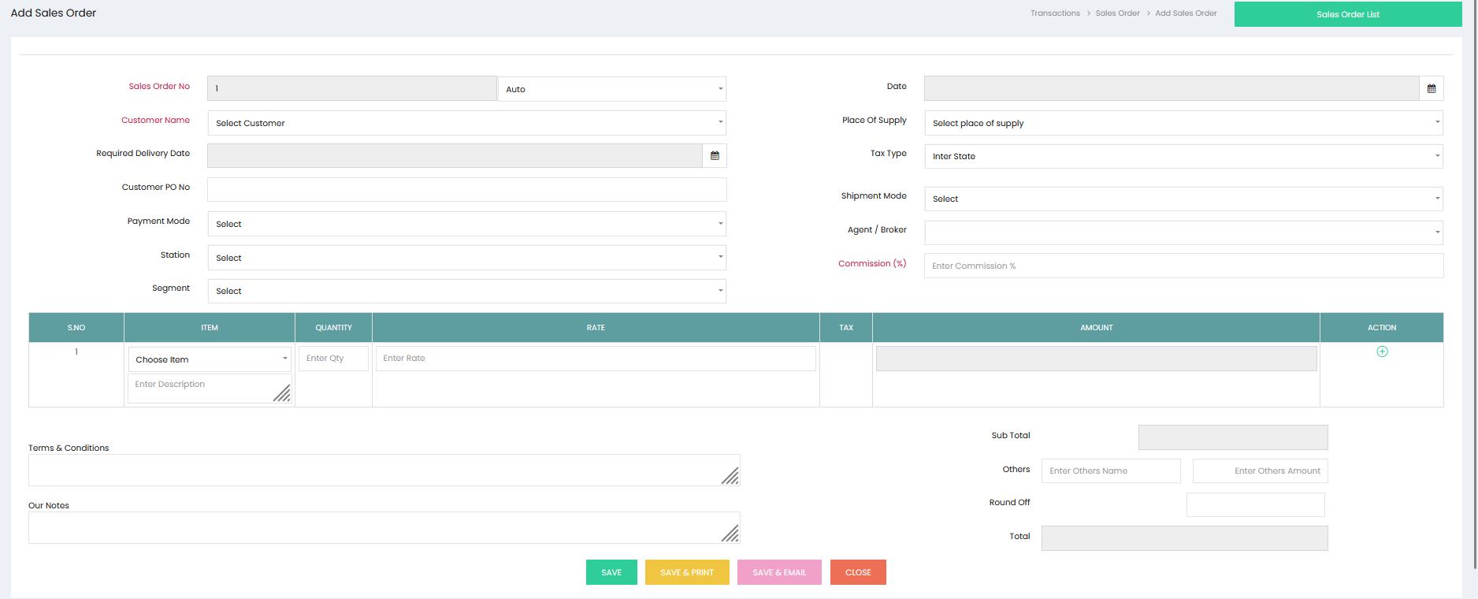Expand the Shipment Mode dropdown
1478x599 pixels.
point(1183,199)
